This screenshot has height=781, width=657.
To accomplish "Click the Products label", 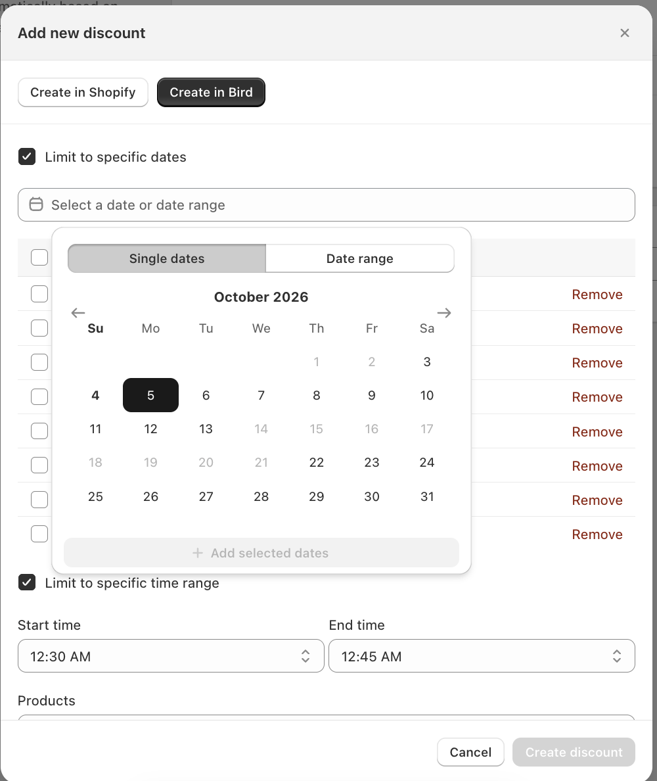I will click(x=46, y=700).
